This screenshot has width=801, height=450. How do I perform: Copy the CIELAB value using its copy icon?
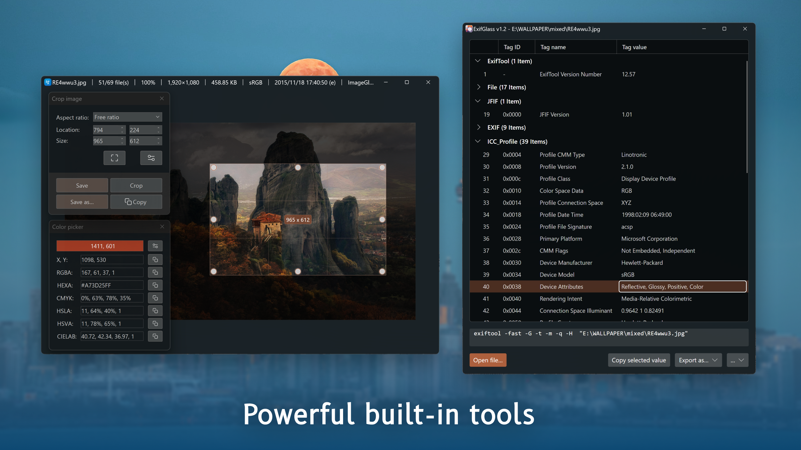(155, 336)
